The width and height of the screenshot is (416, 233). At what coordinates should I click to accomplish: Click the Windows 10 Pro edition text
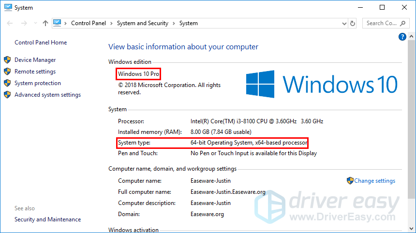(138, 74)
